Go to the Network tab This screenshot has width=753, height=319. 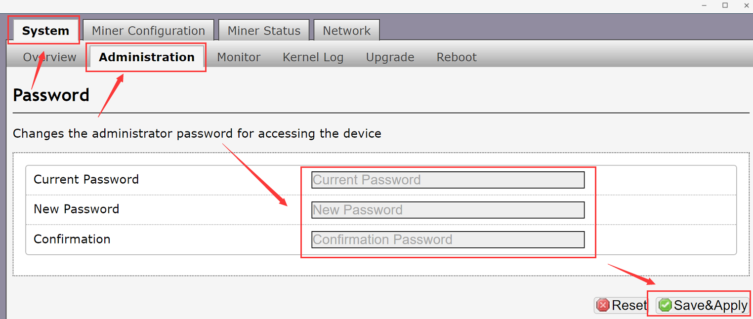click(x=346, y=30)
